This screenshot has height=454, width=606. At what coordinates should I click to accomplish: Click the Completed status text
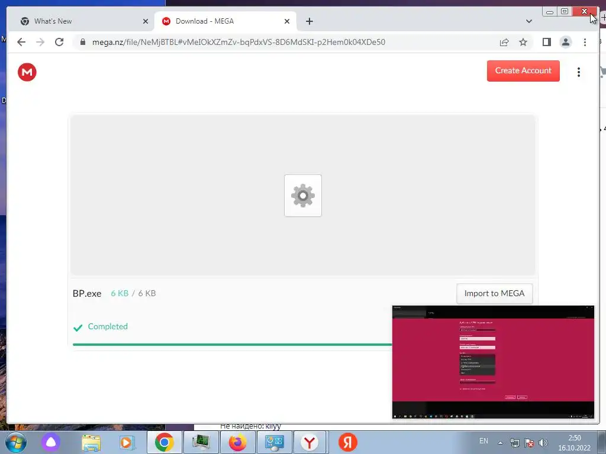point(108,326)
